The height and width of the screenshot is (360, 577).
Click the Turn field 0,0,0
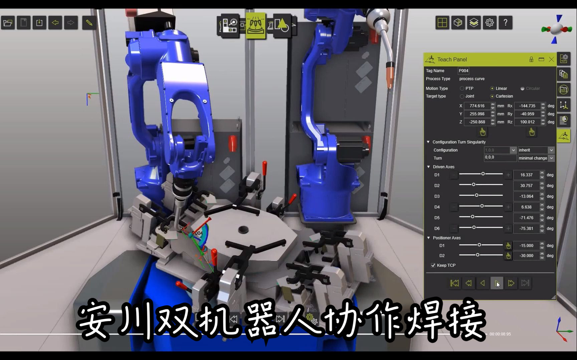pos(500,158)
